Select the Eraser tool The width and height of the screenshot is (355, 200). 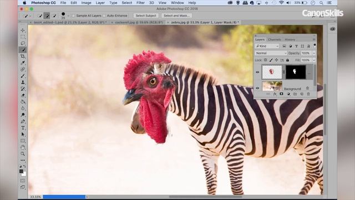pos(23,96)
